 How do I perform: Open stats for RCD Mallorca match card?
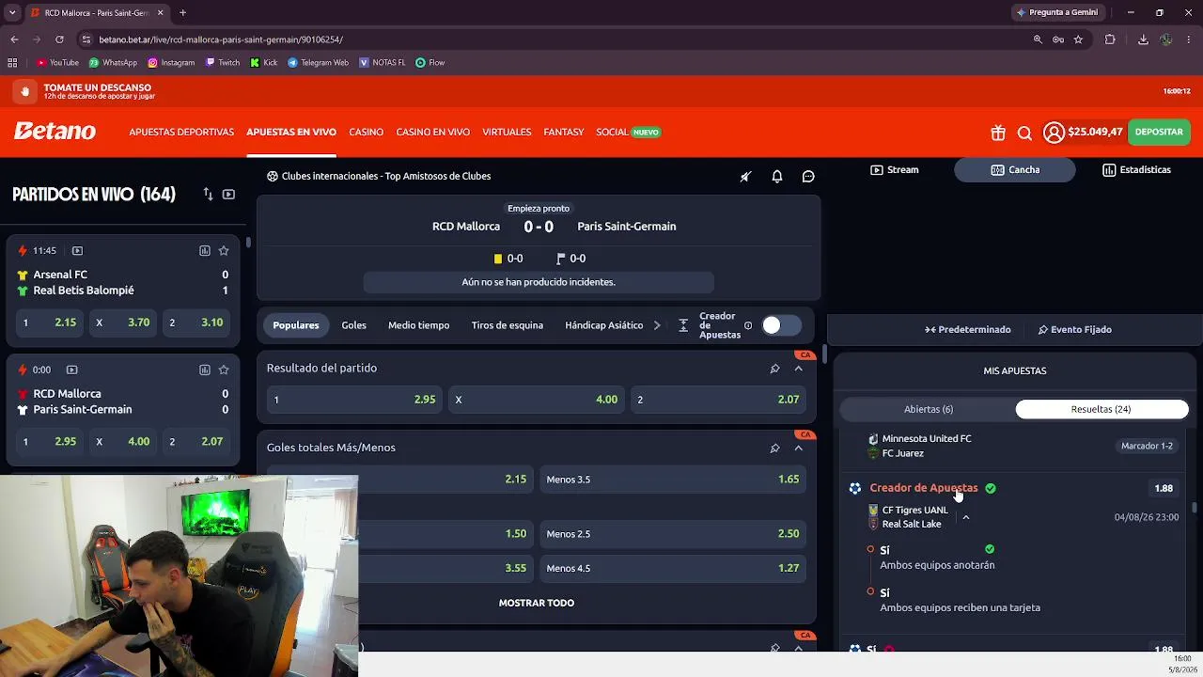click(204, 370)
